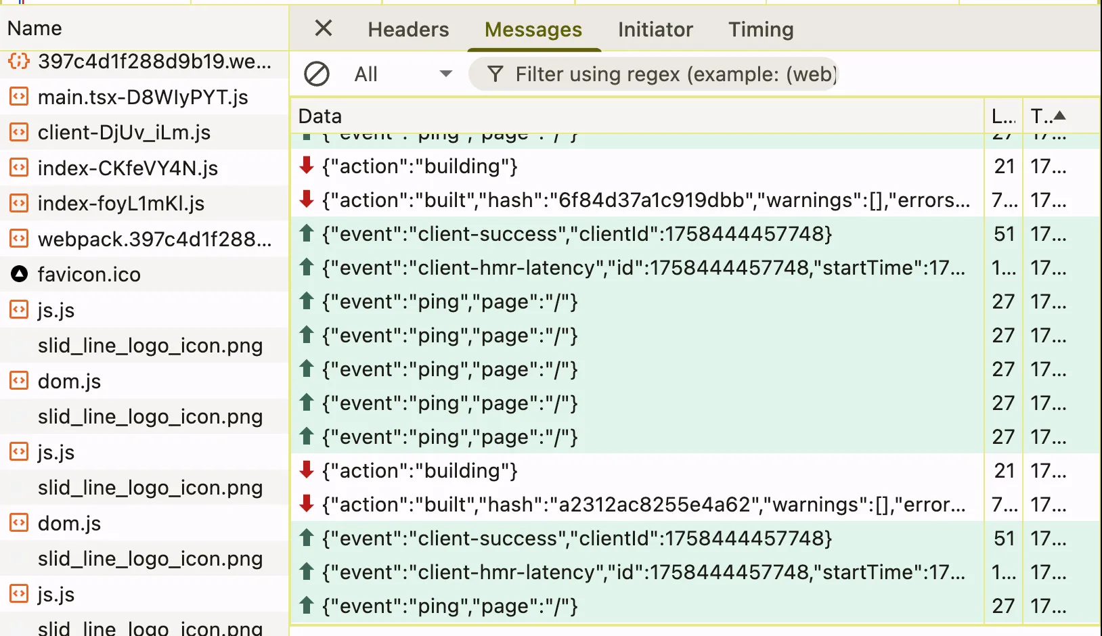Viewport: 1102px width, 636px height.
Task: Click the filter funnel icon
Action: 495,74
